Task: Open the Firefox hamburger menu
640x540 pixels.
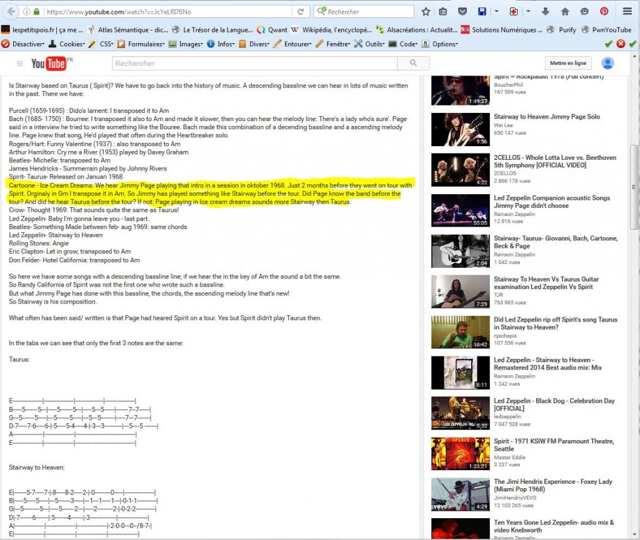Action: (627, 11)
